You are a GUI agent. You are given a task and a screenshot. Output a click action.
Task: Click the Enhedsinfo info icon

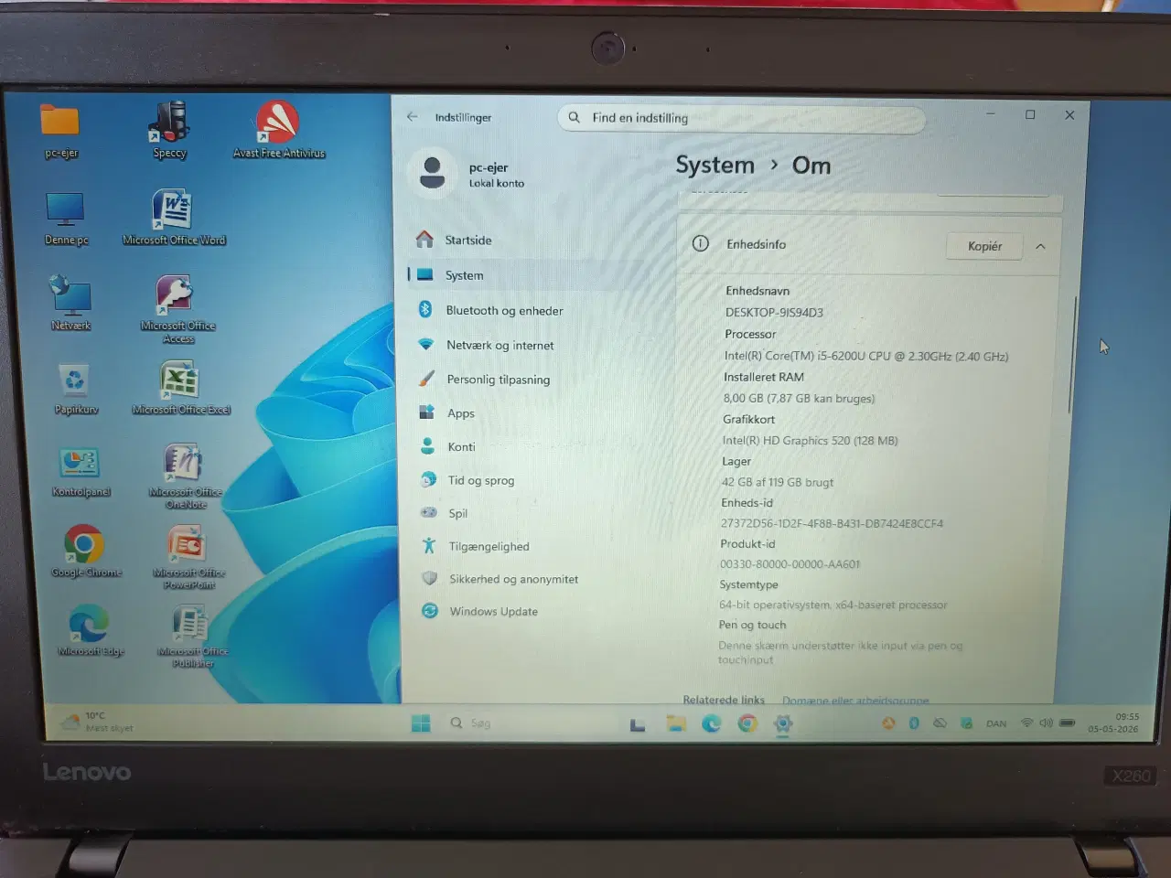point(701,243)
